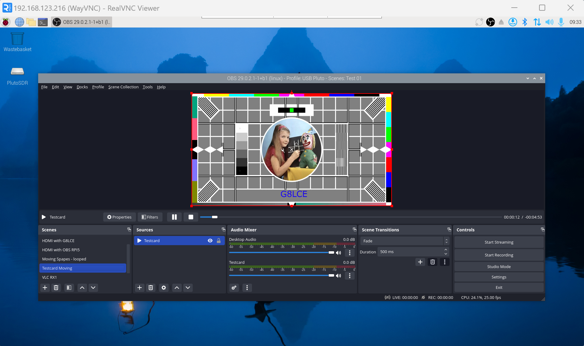584x346 pixels.
Task: Unlock the Testcard source lock icon
Action: (219, 241)
